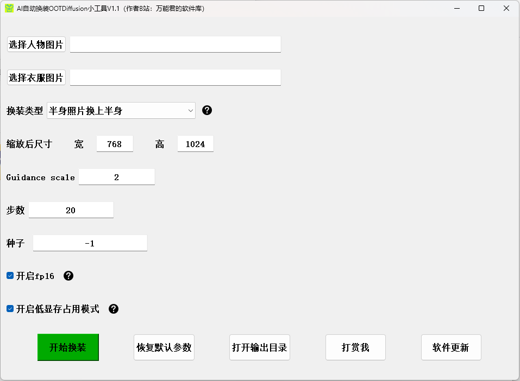Screen dimensions: 520x381
Task: Focus the person image path field
Action: click(176, 45)
